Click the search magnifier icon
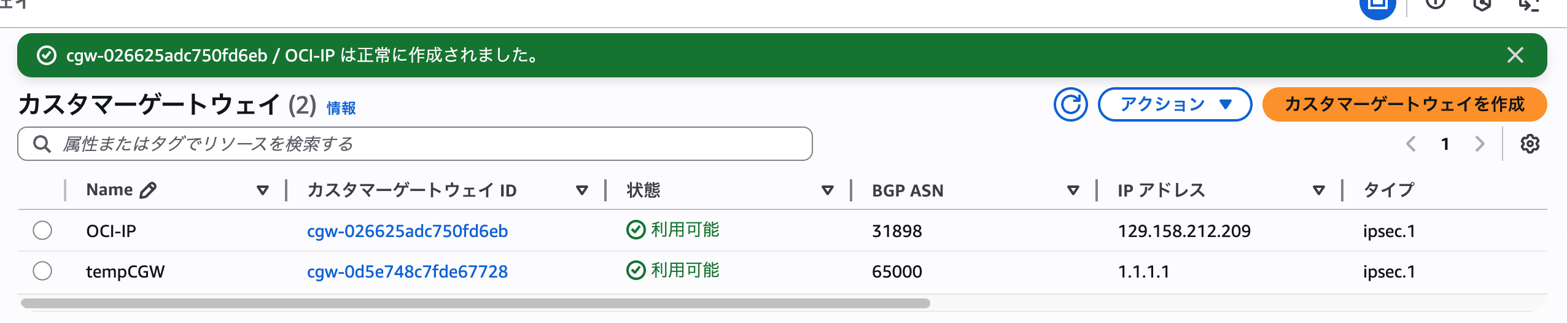Image resolution: width=1567 pixels, height=323 pixels. coord(42,144)
